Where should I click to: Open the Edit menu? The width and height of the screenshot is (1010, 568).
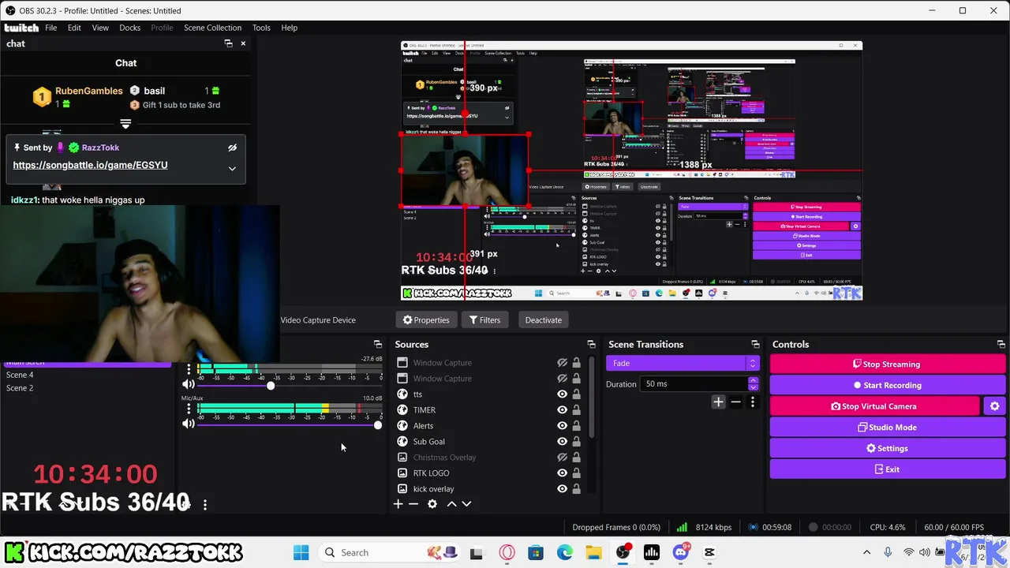point(74,28)
